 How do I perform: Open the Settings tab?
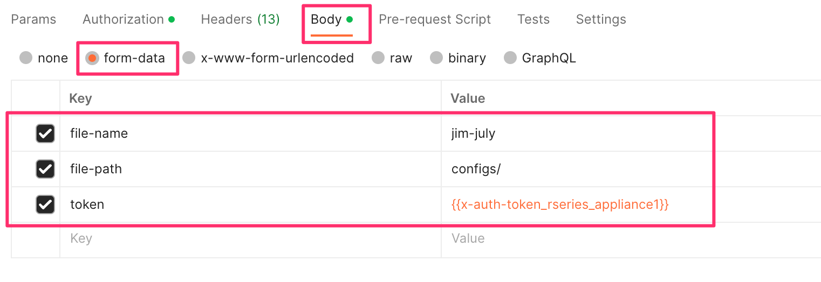coord(601,19)
